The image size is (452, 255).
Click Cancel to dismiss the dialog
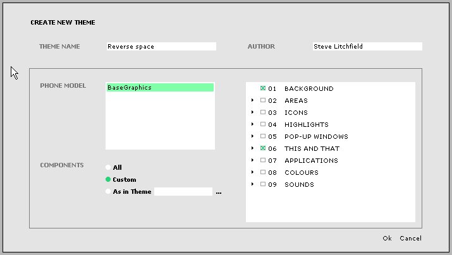(410, 239)
